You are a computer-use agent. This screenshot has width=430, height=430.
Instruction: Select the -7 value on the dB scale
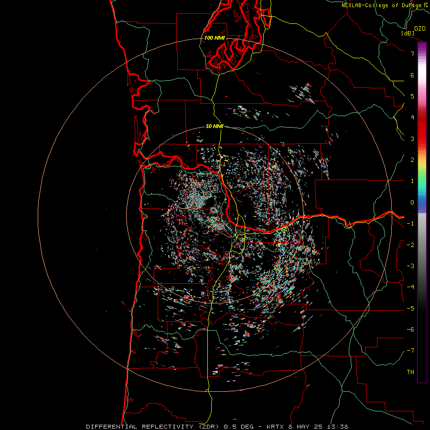(x=410, y=351)
